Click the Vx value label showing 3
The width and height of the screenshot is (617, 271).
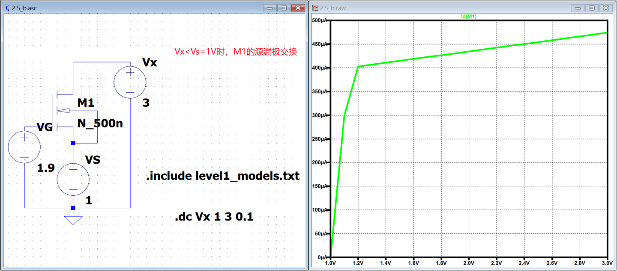tap(145, 102)
